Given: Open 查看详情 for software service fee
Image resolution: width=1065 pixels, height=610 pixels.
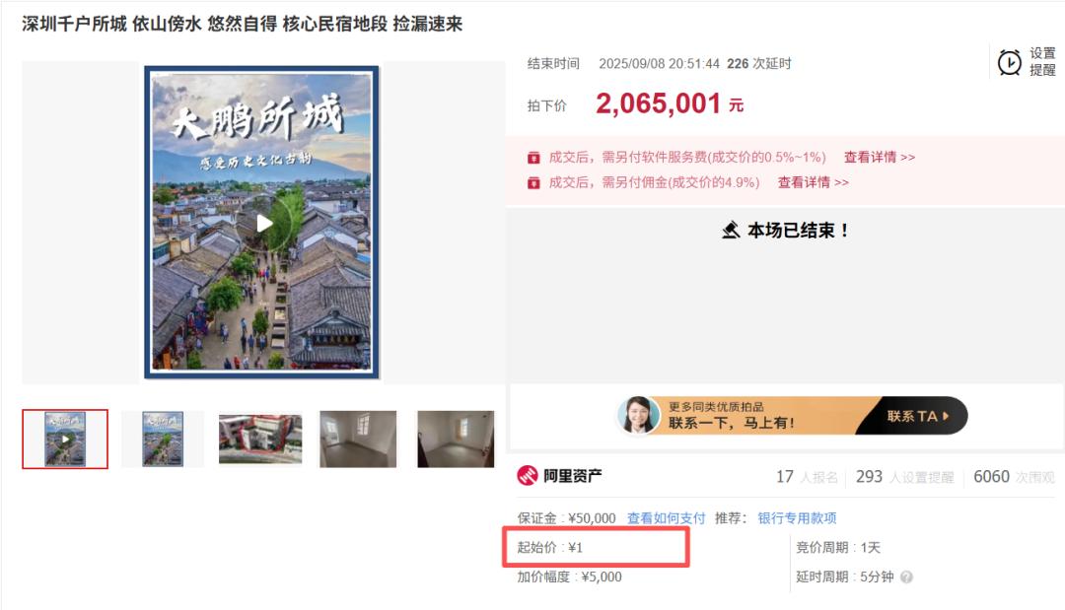Looking at the screenshot, I should tap(879, 157).
